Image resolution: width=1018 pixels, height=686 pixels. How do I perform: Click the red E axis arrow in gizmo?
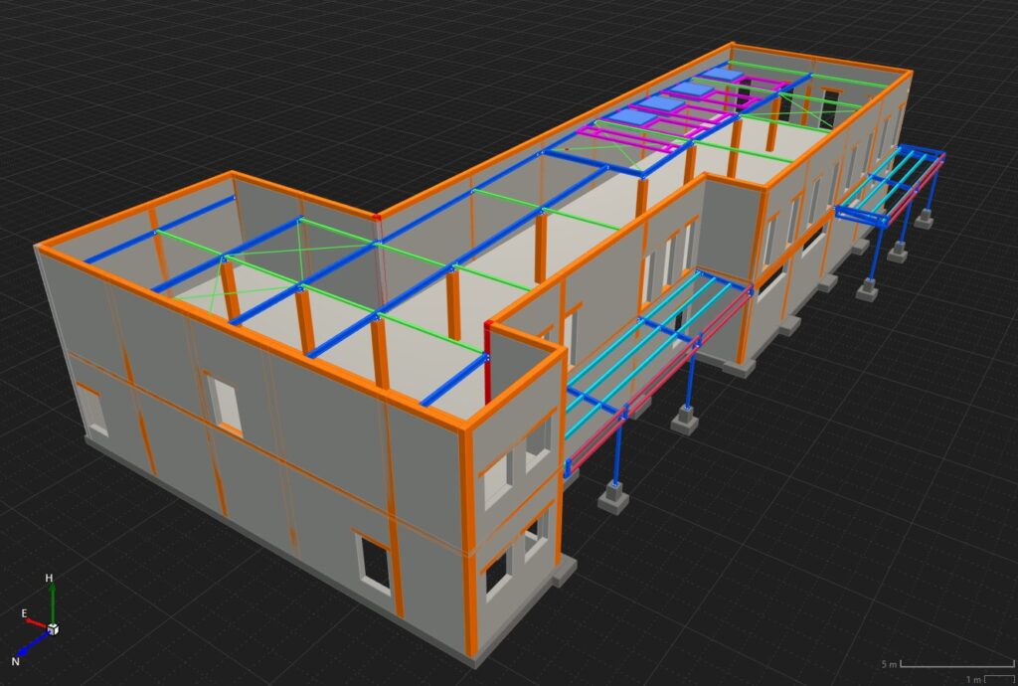pos(37,623)
